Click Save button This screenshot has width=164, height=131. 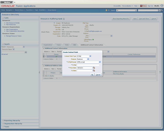point(135,19)
